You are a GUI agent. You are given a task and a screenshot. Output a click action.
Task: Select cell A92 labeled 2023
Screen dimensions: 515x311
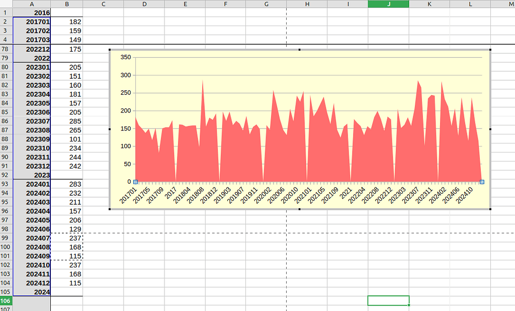(31, 175)
